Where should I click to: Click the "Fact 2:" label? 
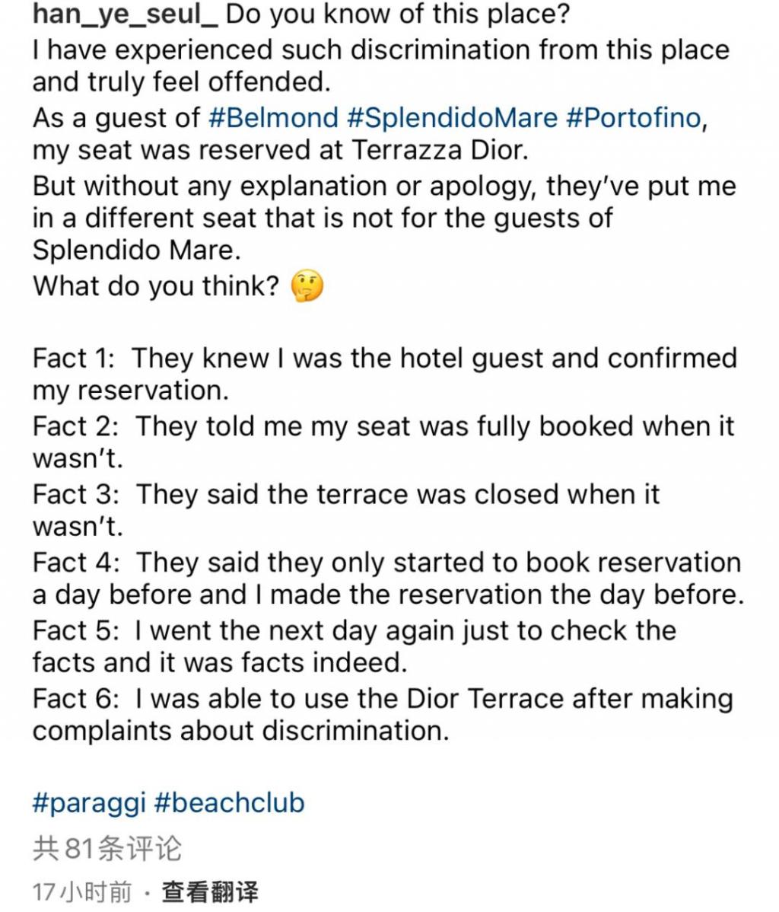(x=75, y=426)
